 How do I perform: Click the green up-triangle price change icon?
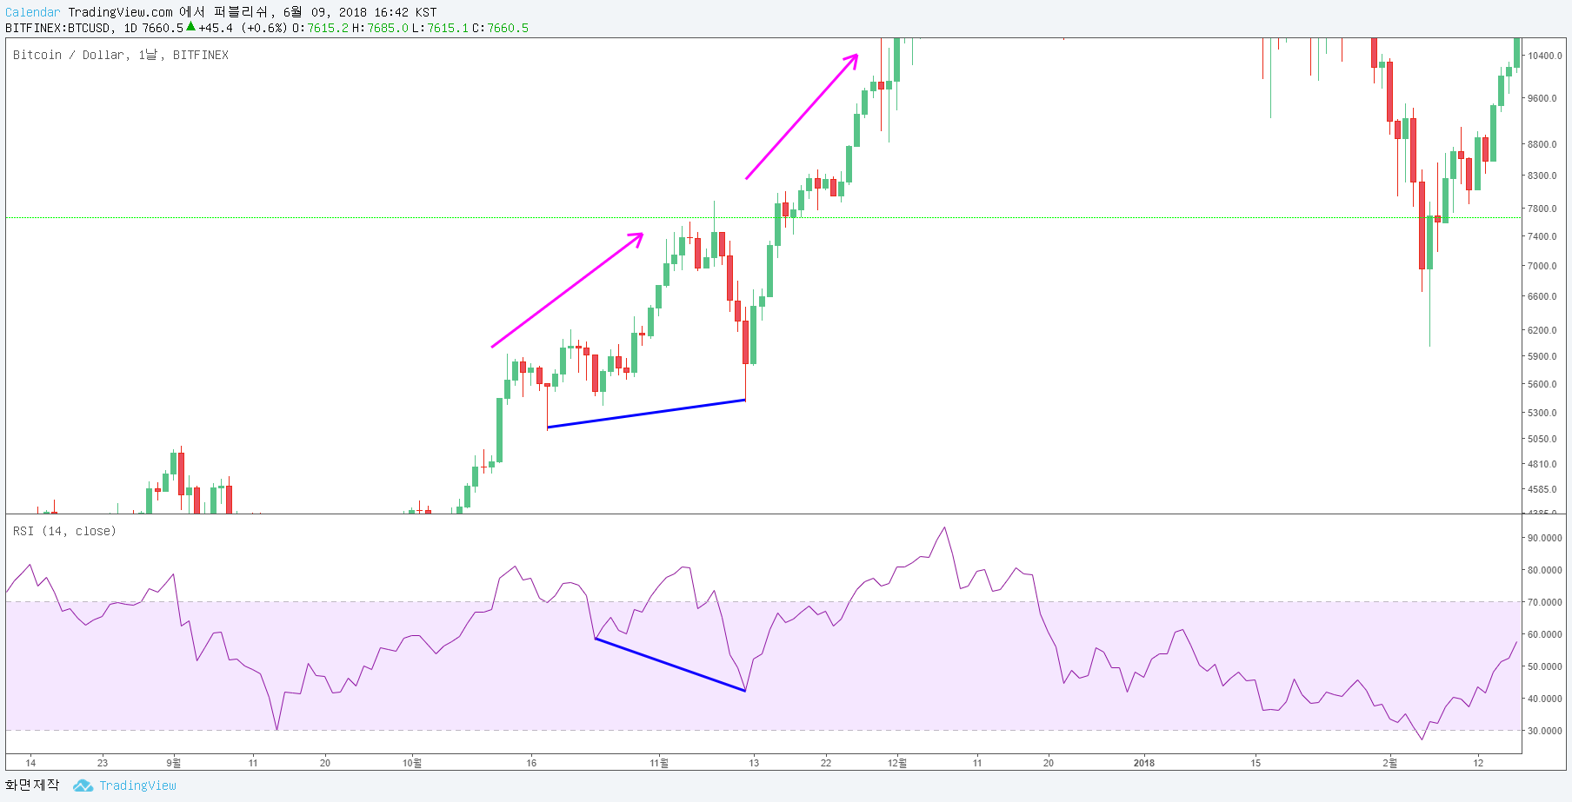[190, 27]
